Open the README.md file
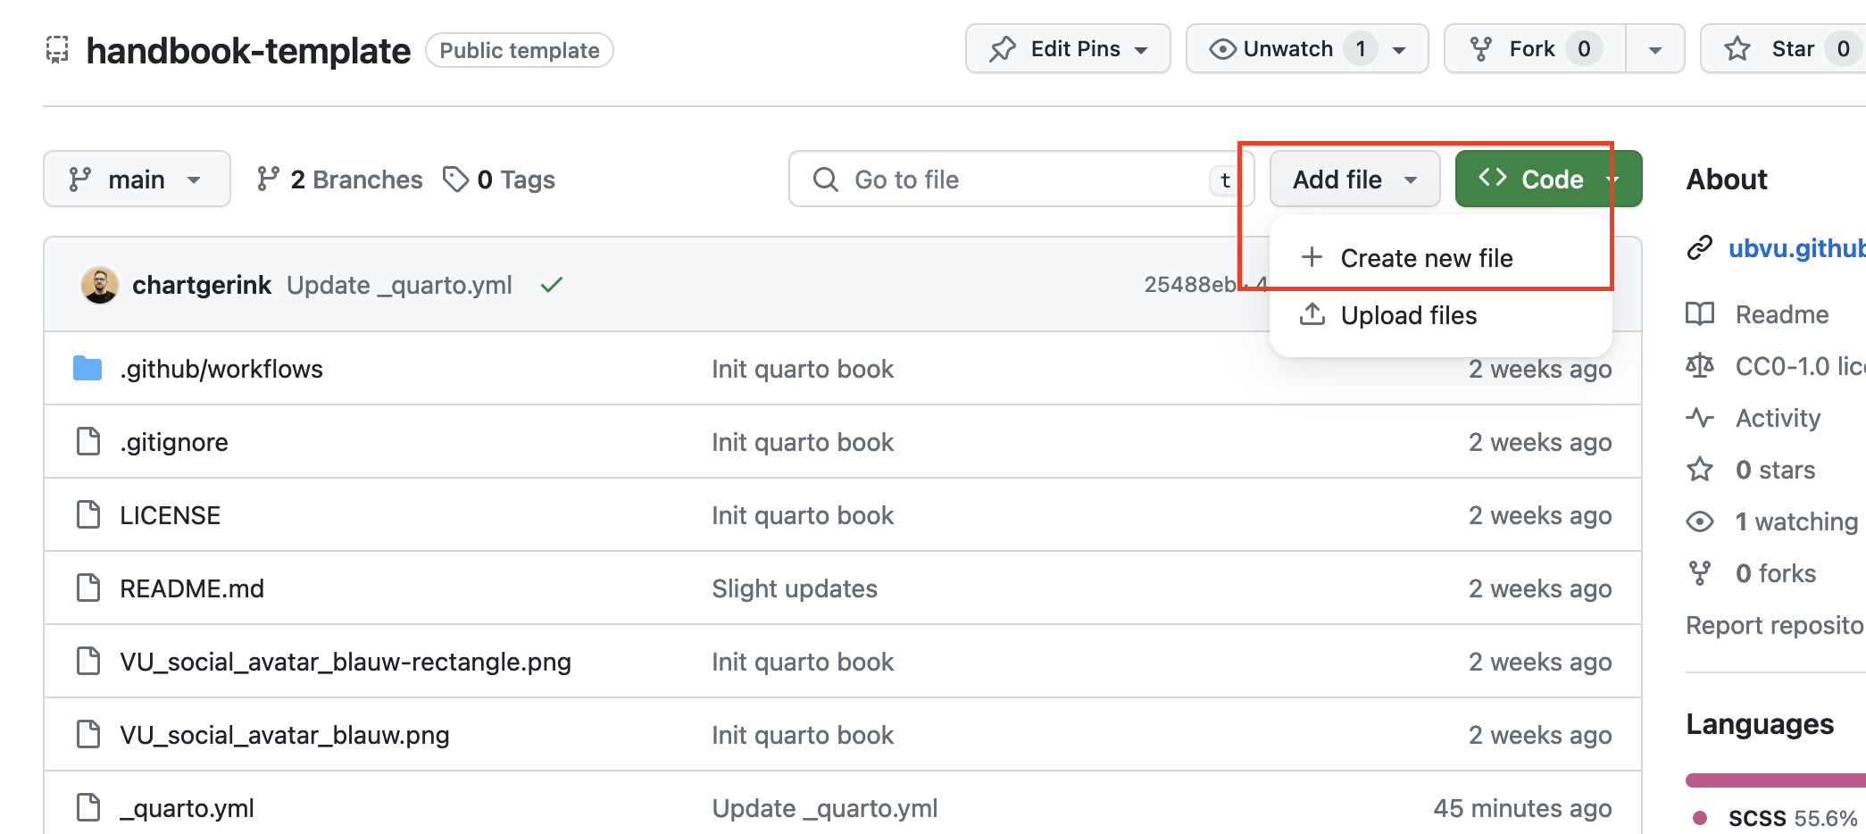 (x=192, y=588)
